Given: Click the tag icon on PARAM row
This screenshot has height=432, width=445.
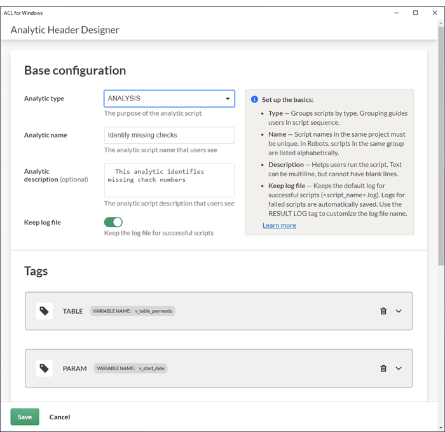Looking at the screenshot, I should [x=44, y=368].
